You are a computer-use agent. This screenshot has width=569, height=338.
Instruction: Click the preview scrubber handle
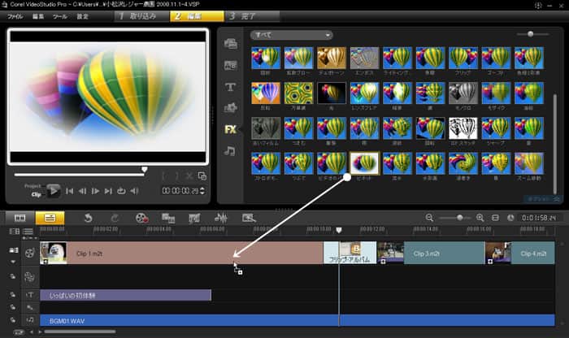click(145, 169)
